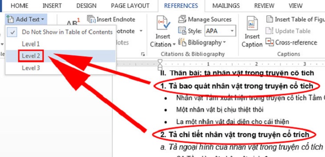Open the Footnotes dialog launcher
Viewport: 325px width, 157px height.
point(143,54)
